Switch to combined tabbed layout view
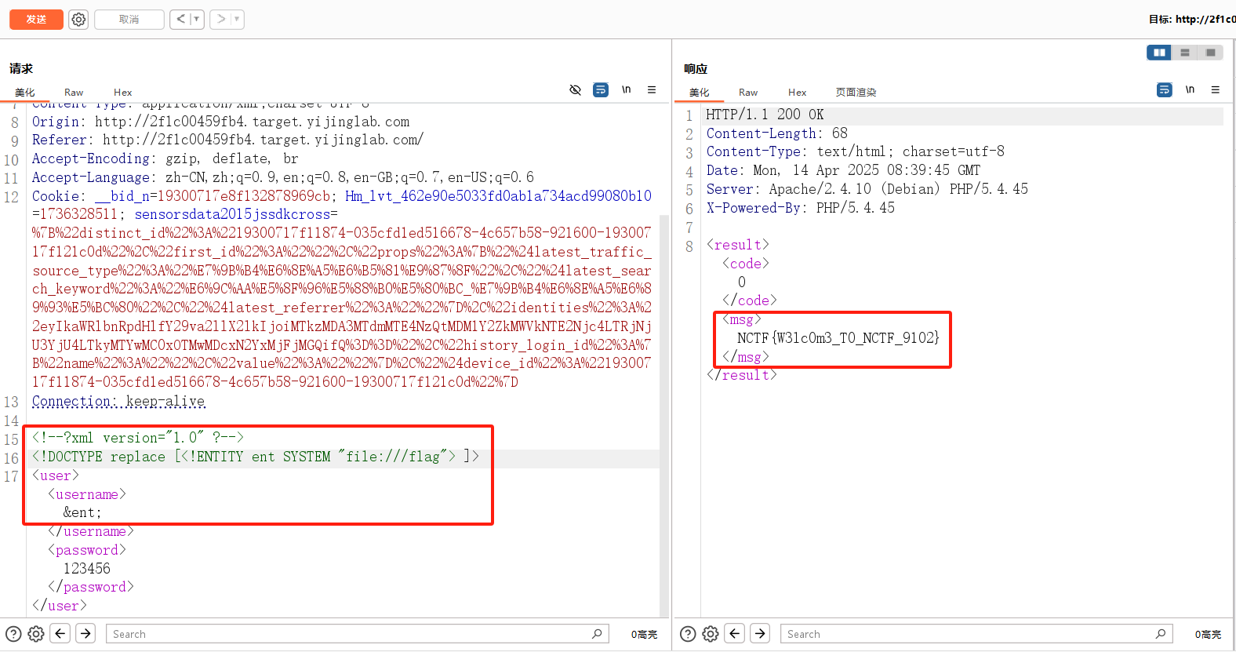Viewport: 1236px width, 652px height. 1211,53
